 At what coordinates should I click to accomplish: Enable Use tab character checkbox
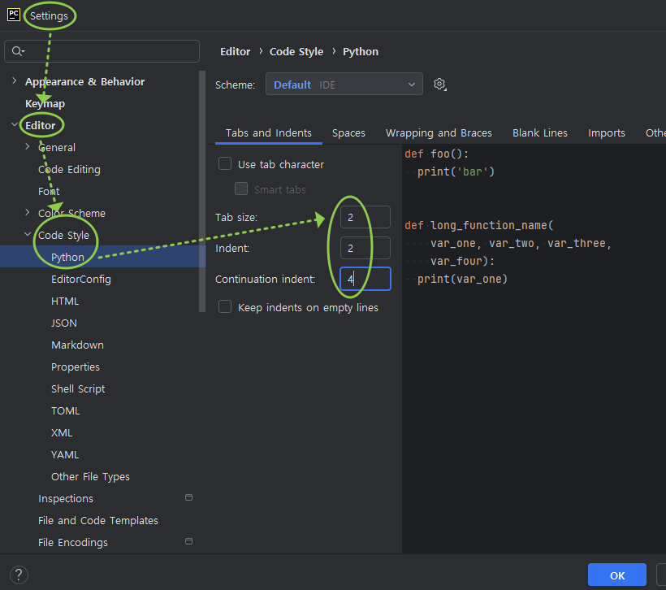[225, 163]
